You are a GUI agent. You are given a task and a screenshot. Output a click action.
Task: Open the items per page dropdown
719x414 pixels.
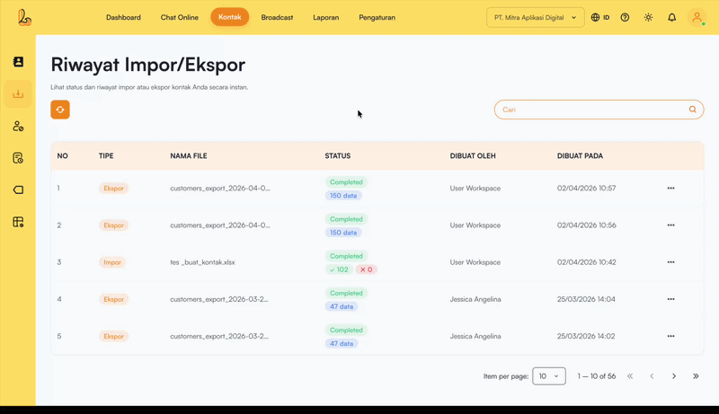click(549, 376)
